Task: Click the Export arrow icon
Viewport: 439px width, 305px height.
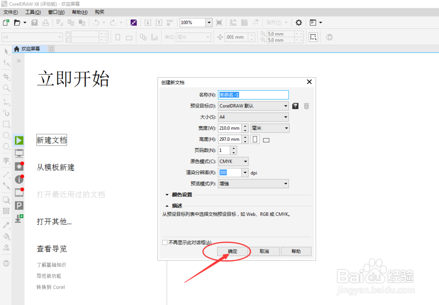Action: click(x=159, y=23)
